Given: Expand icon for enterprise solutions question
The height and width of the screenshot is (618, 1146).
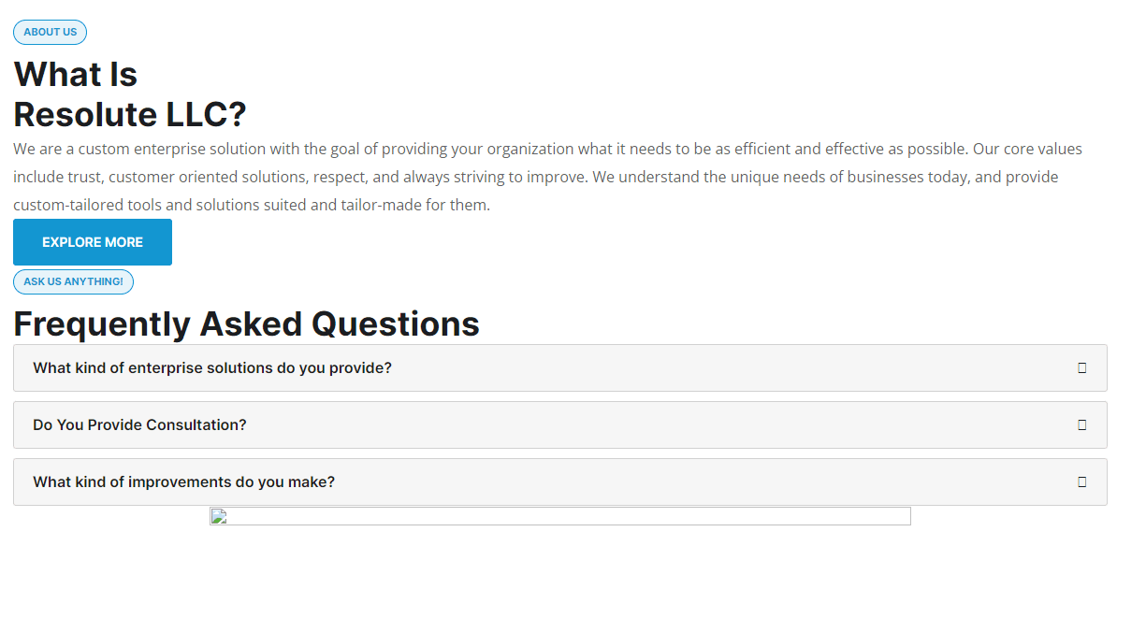Looking at the screenshot, I should click(x=1081, y=368).
